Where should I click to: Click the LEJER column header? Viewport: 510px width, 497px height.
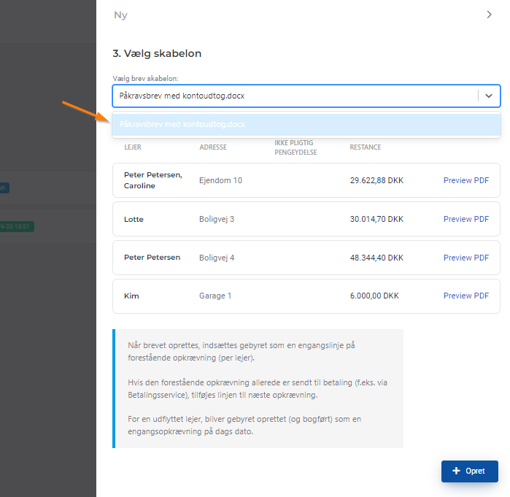(x=133, y=147)
